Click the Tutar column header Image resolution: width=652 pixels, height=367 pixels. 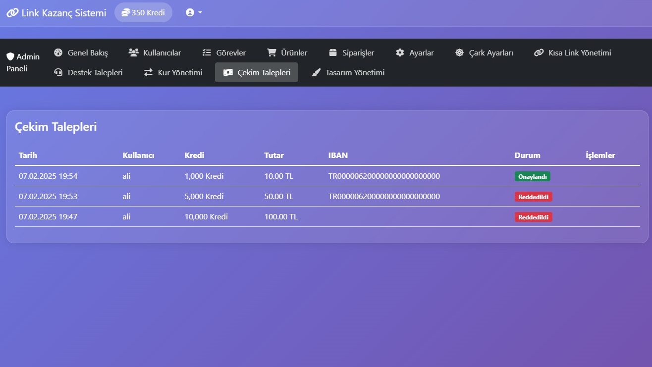pos(274,155)
